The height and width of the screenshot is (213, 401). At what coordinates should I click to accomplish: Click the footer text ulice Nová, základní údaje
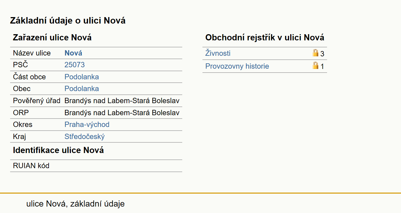(75, 204)
